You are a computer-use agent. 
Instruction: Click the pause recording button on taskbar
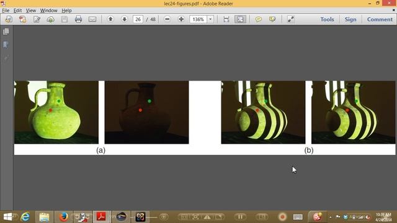pos(240,217)
